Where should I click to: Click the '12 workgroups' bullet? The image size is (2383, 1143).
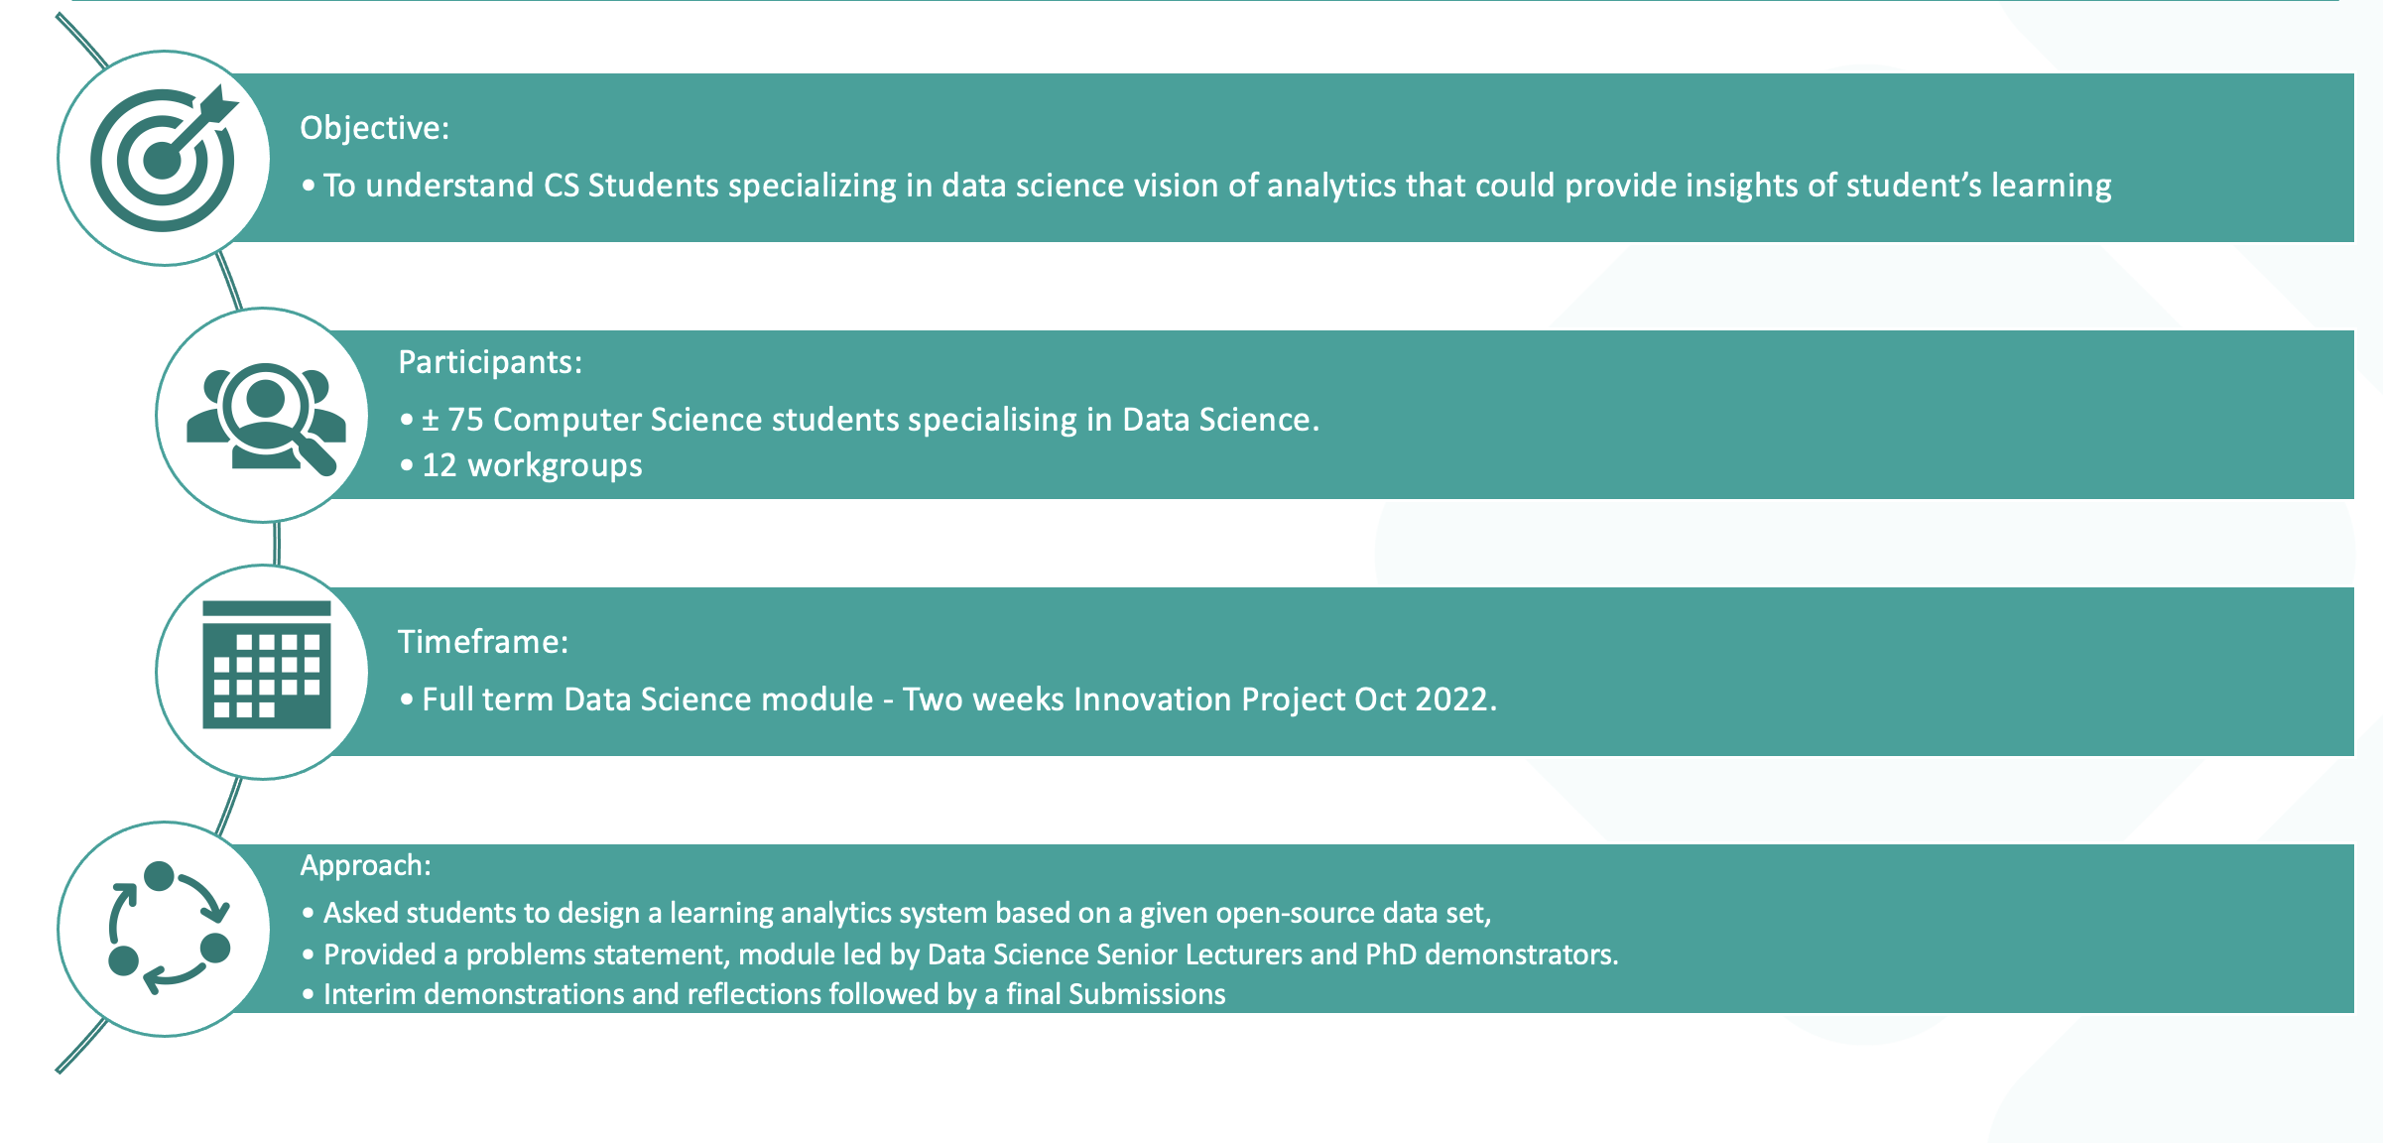click(x=532, y=465)
